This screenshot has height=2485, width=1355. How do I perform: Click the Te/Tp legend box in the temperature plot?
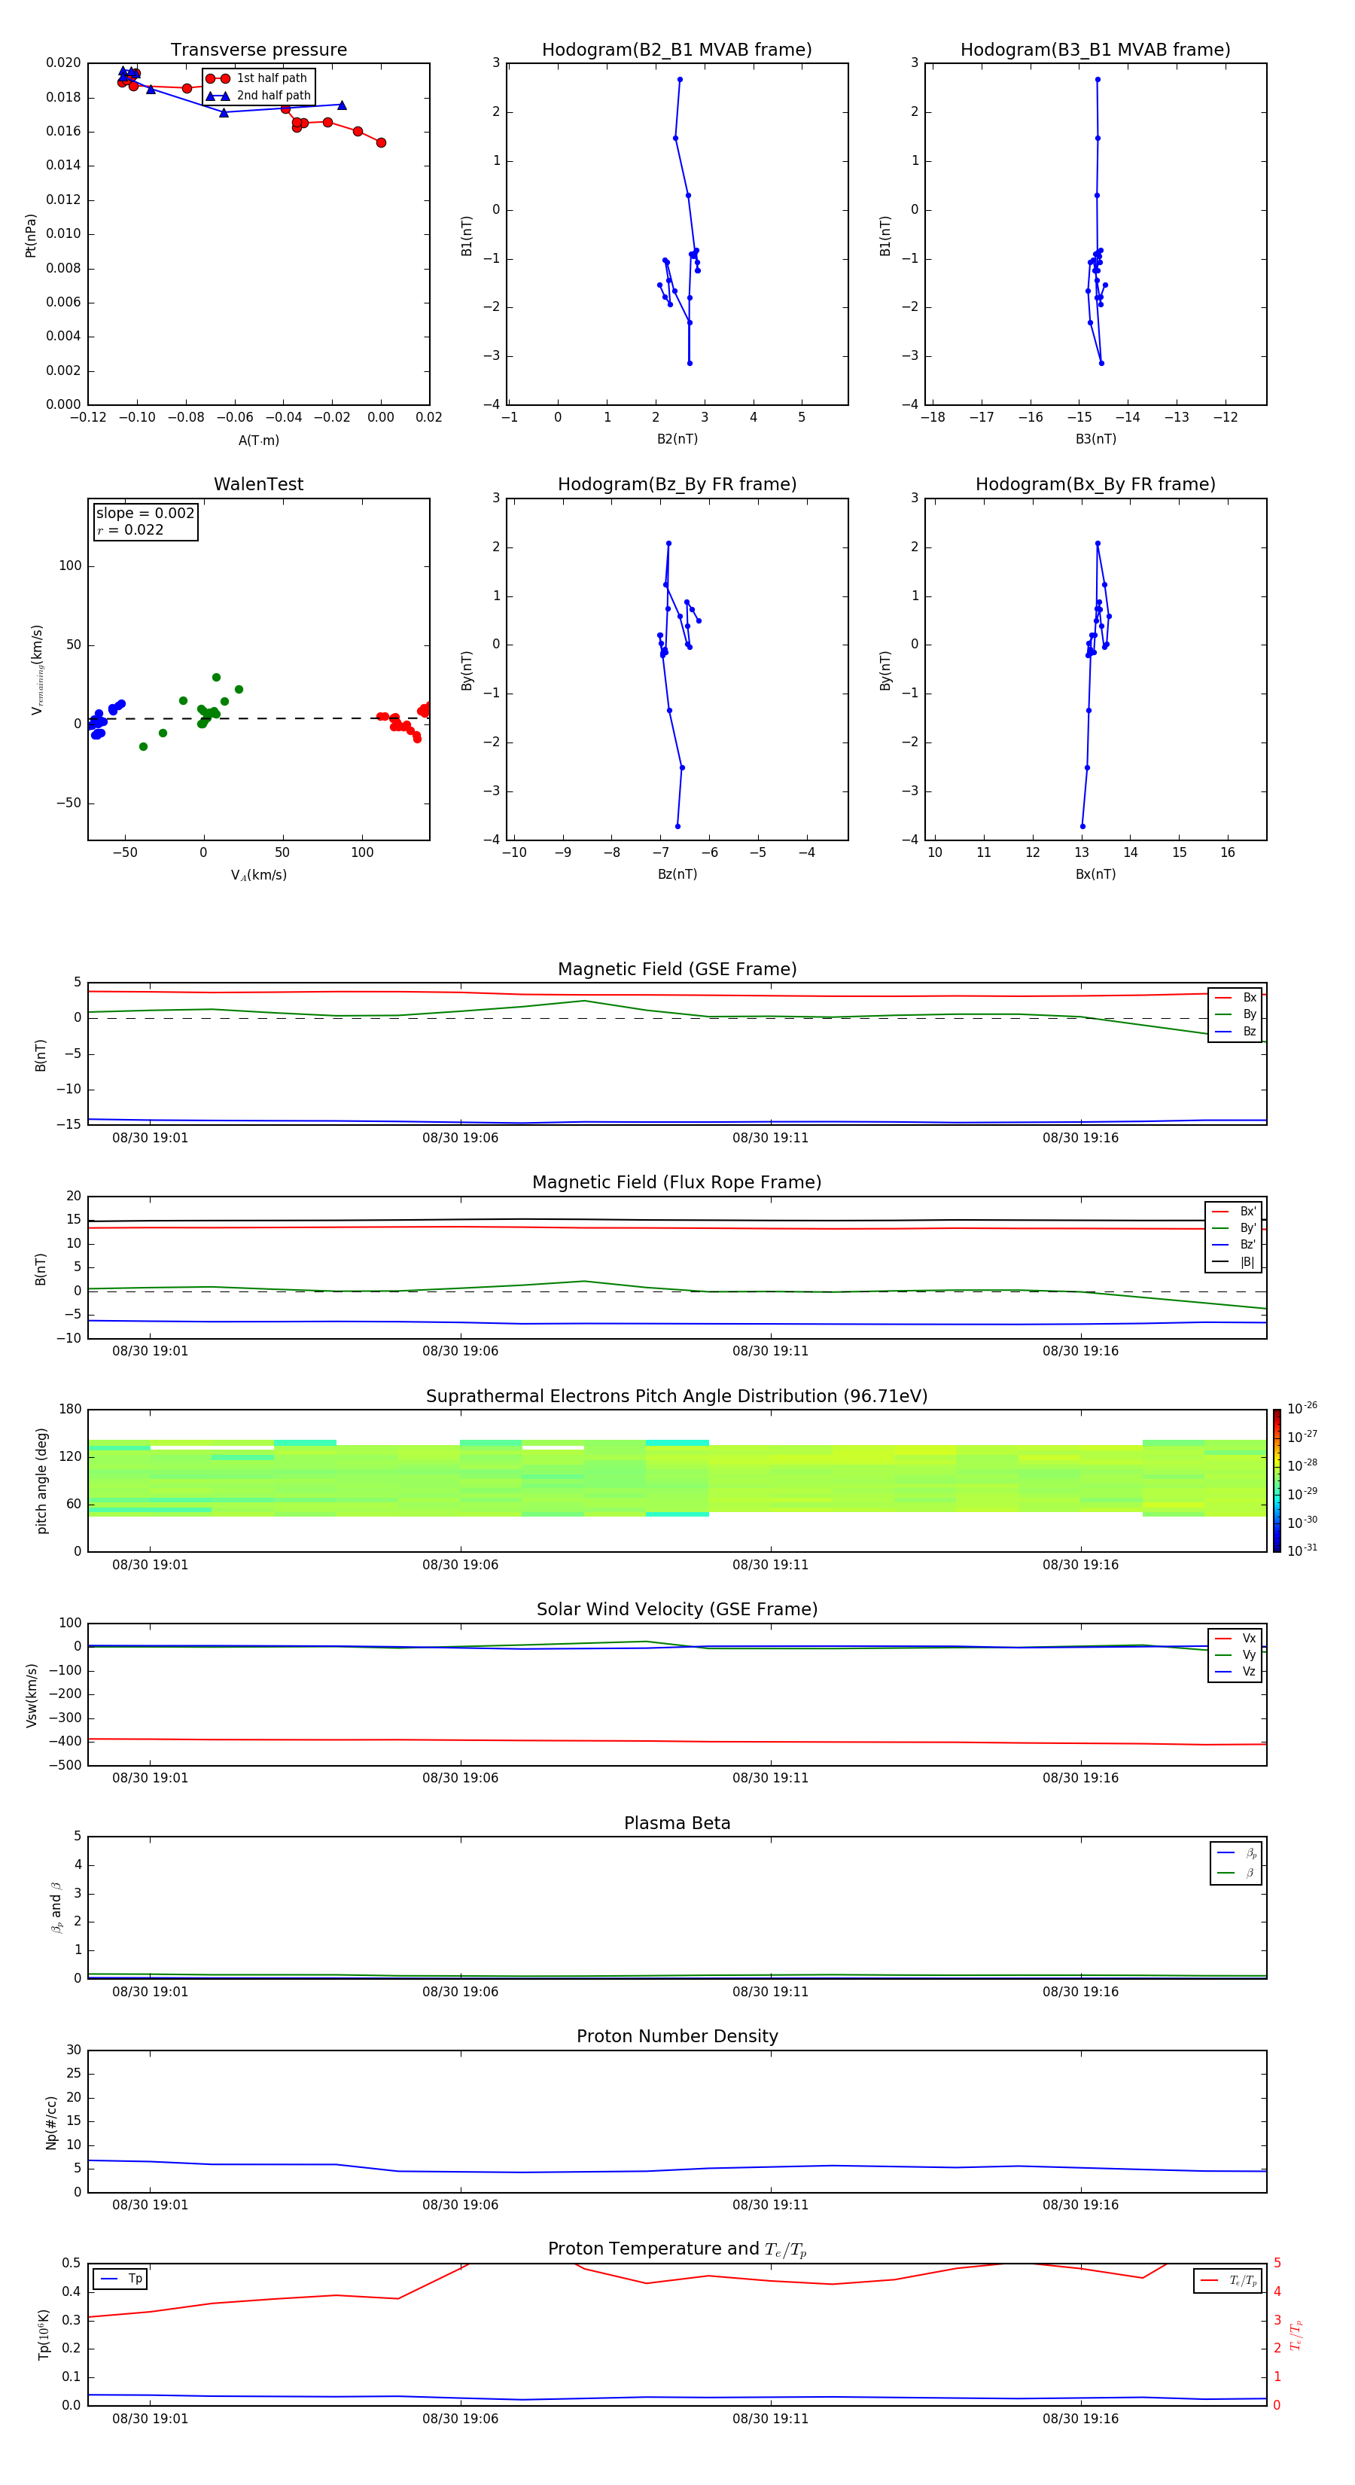pyautogui.click(x=1227, y=2280)
